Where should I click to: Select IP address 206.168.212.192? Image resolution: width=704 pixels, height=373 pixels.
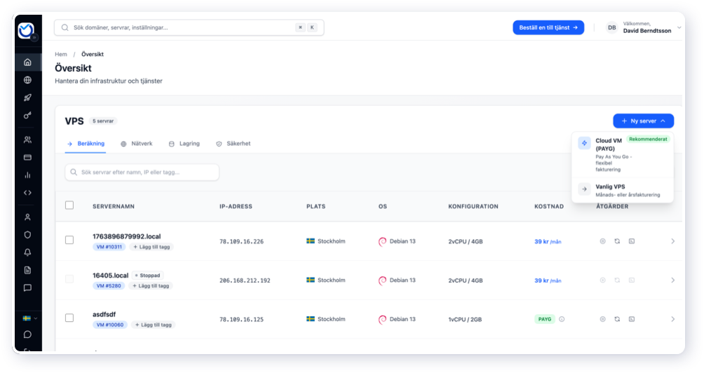[x=245, y=280]
